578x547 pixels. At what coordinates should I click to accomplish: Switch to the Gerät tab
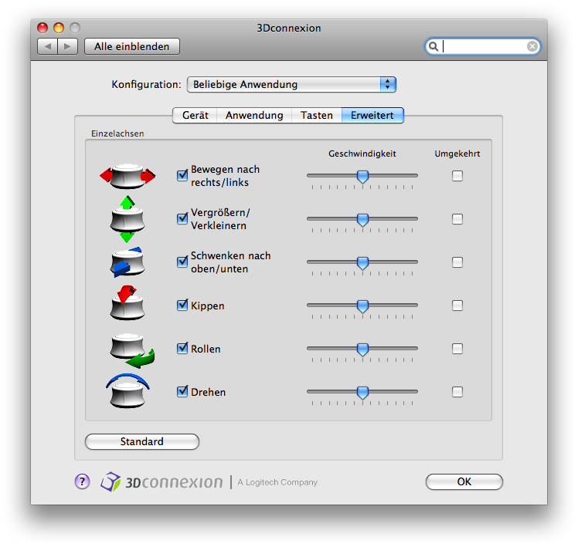coord(195,115)
